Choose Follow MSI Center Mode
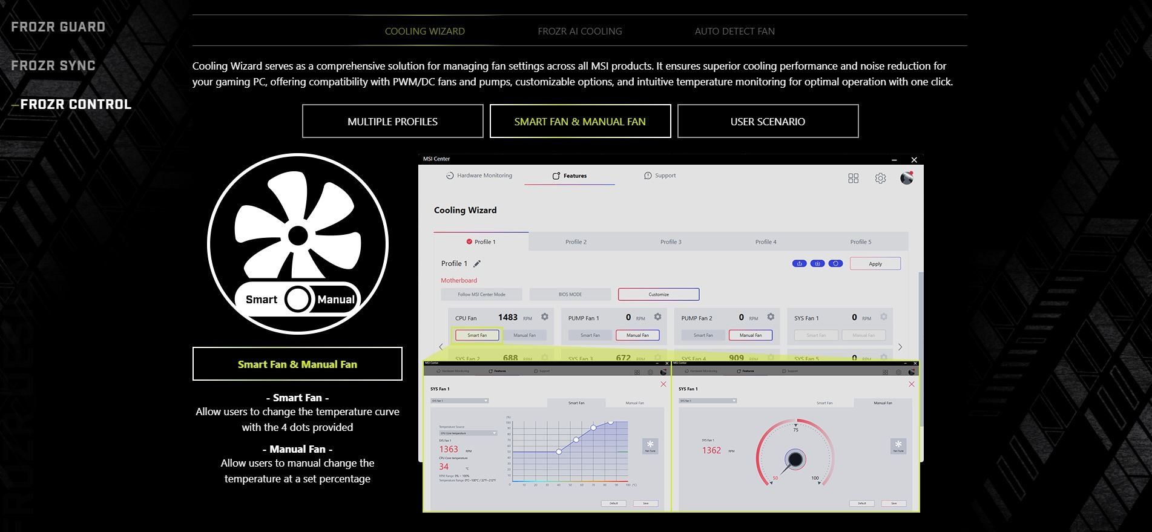This screenshot has height=532, width=1152. 481,294
